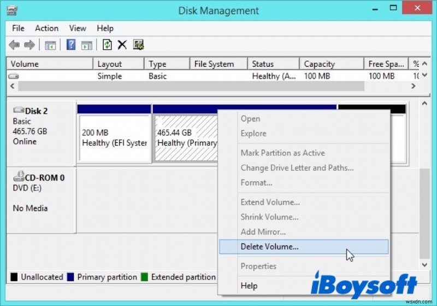
Task: Click volume list scroll-down arrow
Action: [424, 75]
